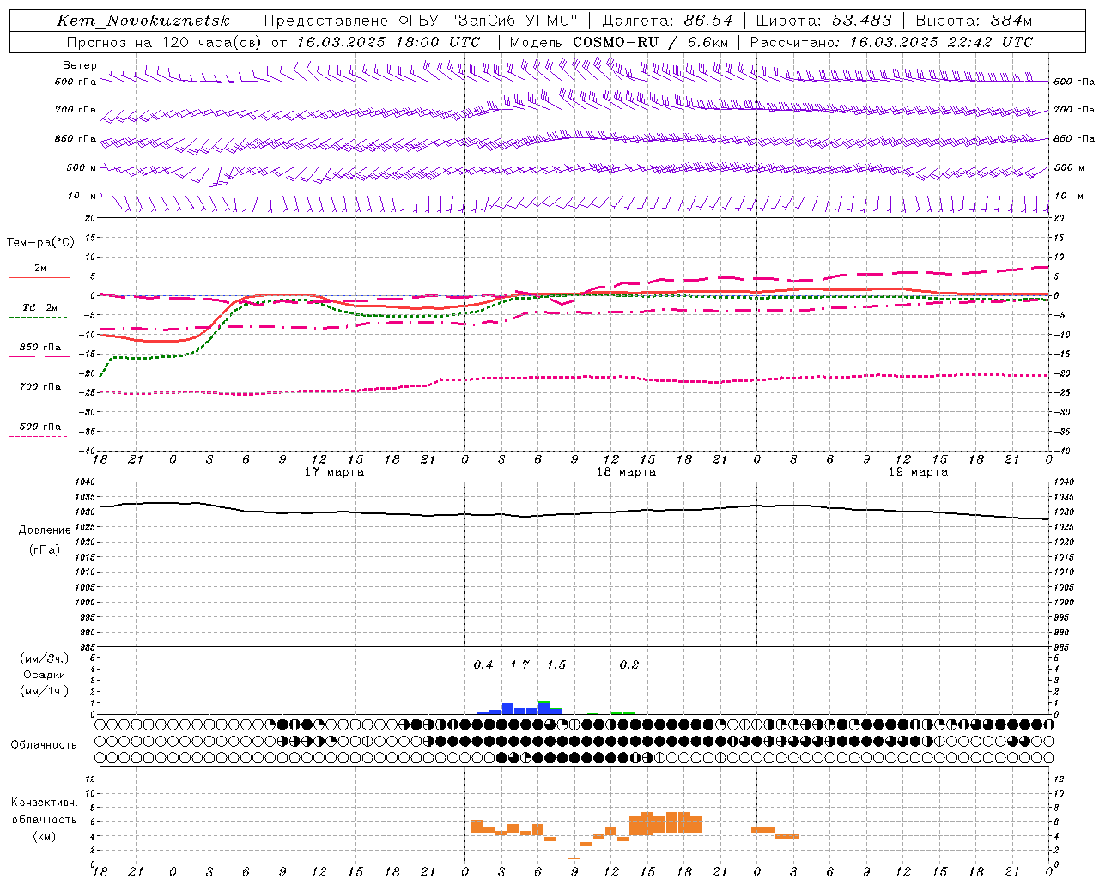Click the 700 гПа temperature legend entry
Viewport: 1099px width, 879px height.
(39, 390)
